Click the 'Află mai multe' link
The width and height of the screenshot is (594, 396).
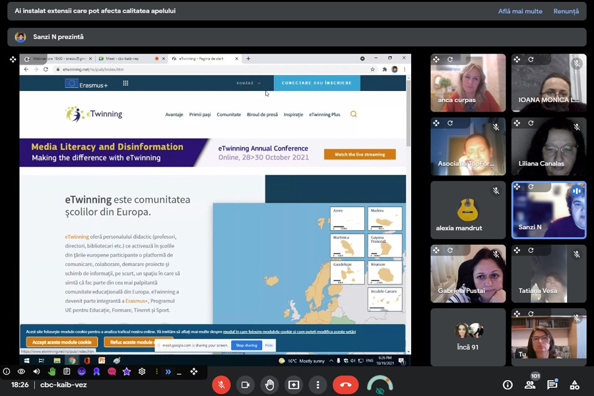click(x=520, y=11)
